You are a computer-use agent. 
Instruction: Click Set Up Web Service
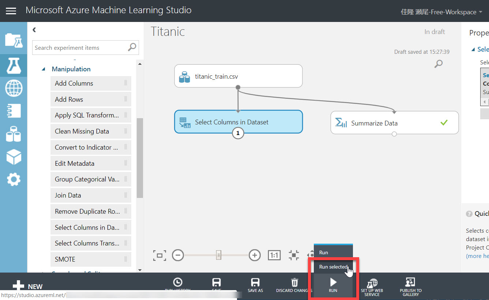[372, 287]
